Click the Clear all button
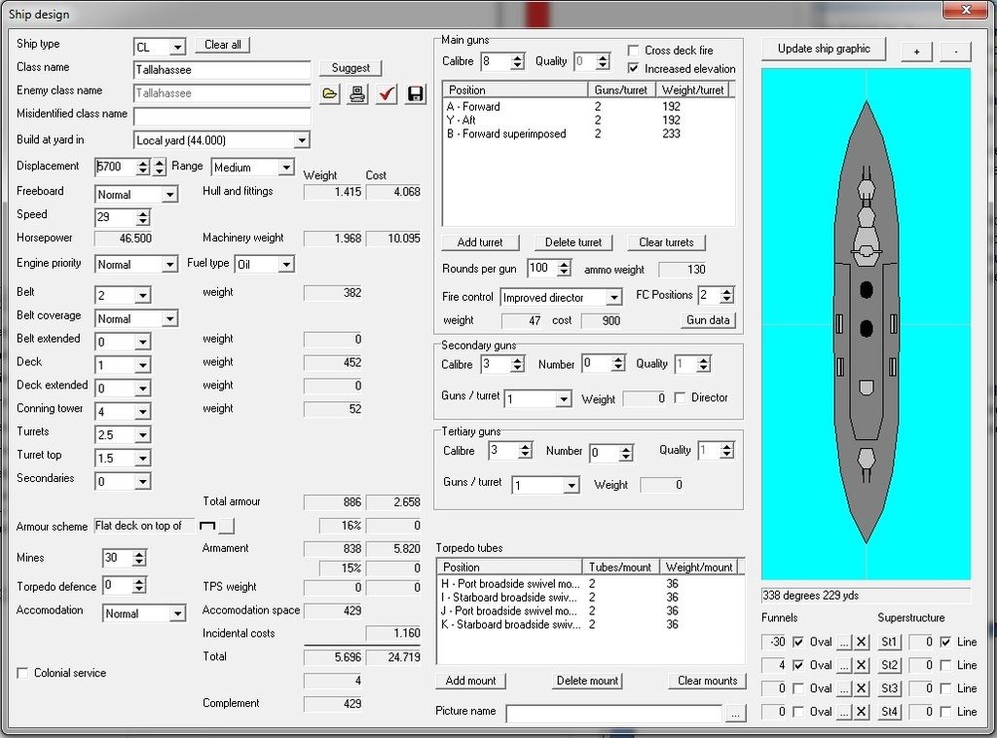997x738 pixels. pyautogui.click(x=223, y=45)
